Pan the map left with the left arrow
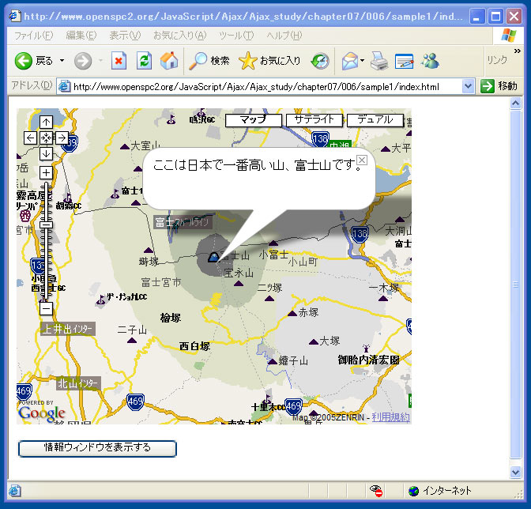This screenshot has height=509, width=531. click(31, 138)
